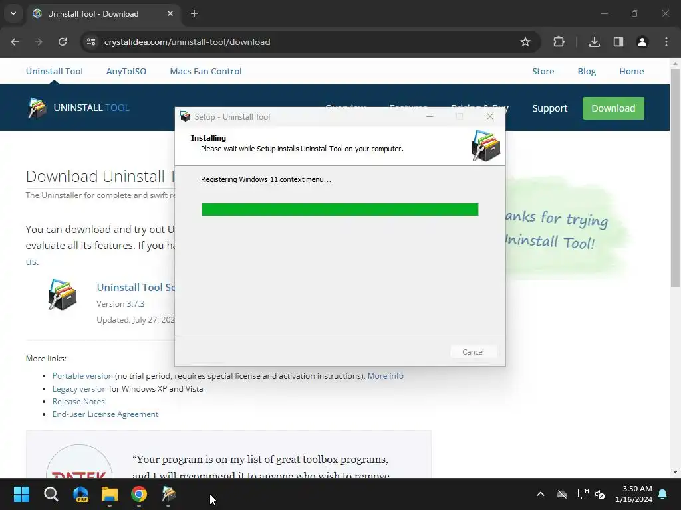Go to the Blog page
The image size is (681, 510).
587,72
